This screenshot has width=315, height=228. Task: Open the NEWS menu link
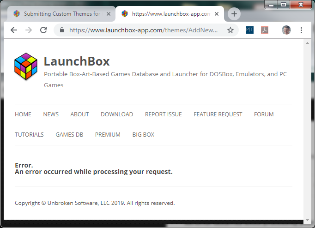(51, 114)
